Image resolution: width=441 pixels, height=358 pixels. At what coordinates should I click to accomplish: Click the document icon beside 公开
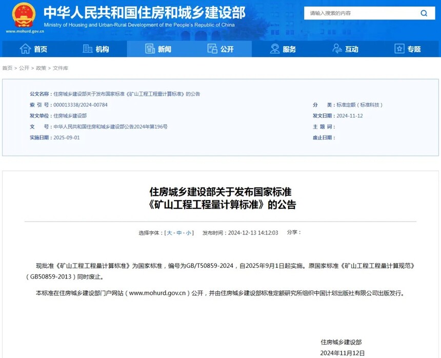point(212,49)
